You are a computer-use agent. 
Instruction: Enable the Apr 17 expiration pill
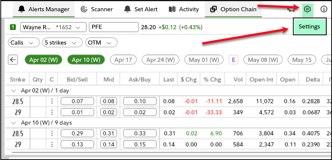pos(123,60)
